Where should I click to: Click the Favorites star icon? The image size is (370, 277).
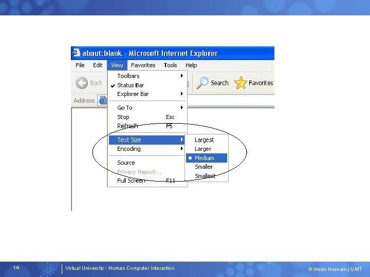click(240, 83)
